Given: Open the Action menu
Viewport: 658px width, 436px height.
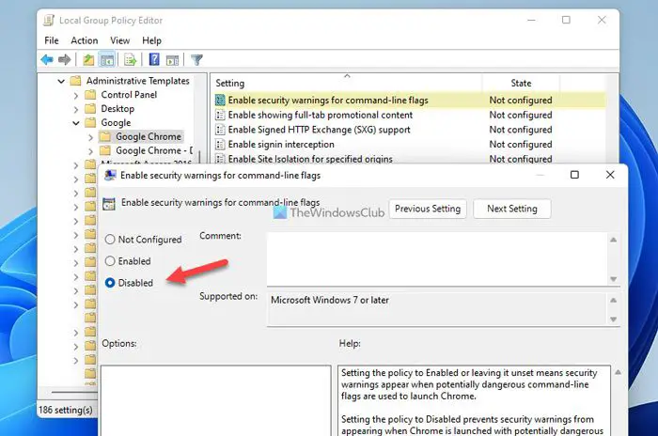Looking at the screenshot, I should (85, 40).
